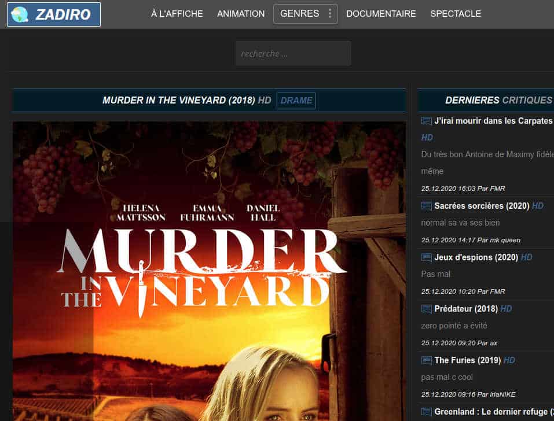
Task: Click the review text 'zero pointé a évité'
Action: pyautogui.click(x=454, y=326)
